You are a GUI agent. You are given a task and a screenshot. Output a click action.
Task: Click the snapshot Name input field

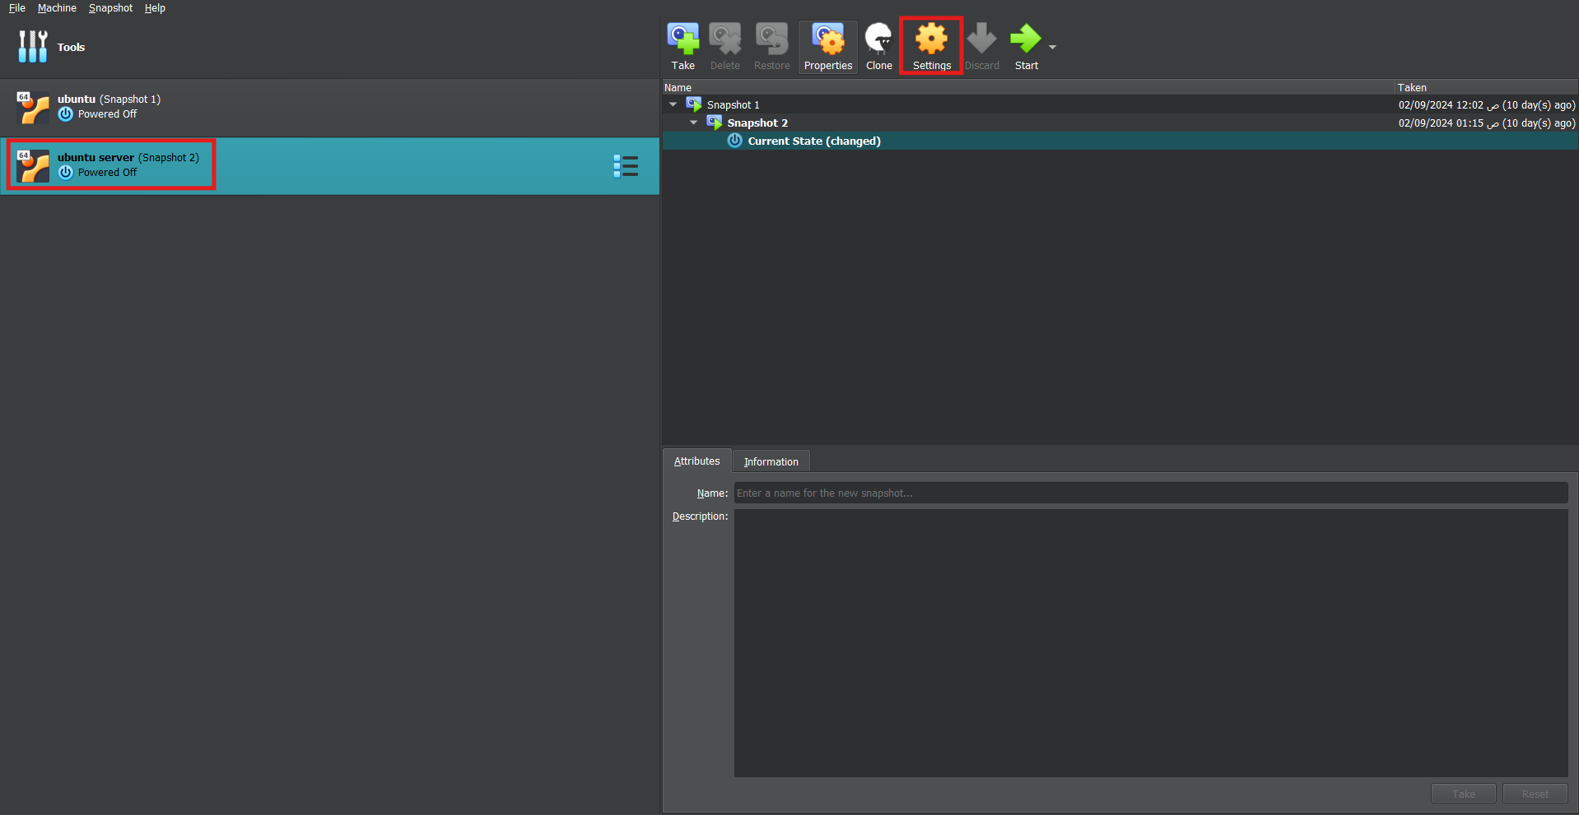tap(1151, 493)
